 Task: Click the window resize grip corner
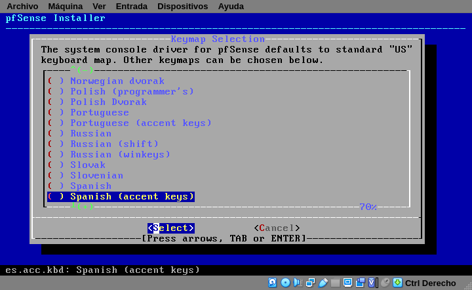(x=468, y=286)
